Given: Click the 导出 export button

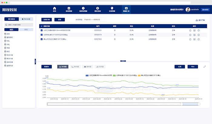Looking at the screenshot, I should (x=193, y=67).
